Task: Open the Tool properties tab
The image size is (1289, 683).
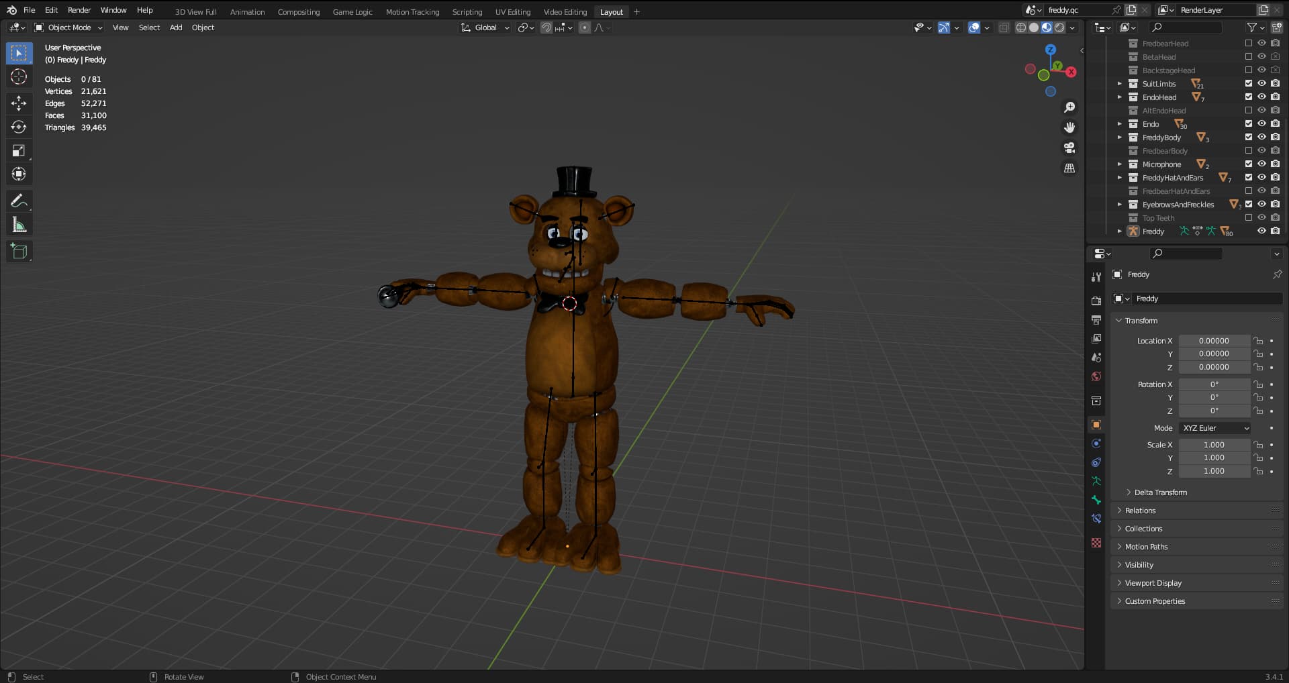Action: click(1096, 277)
